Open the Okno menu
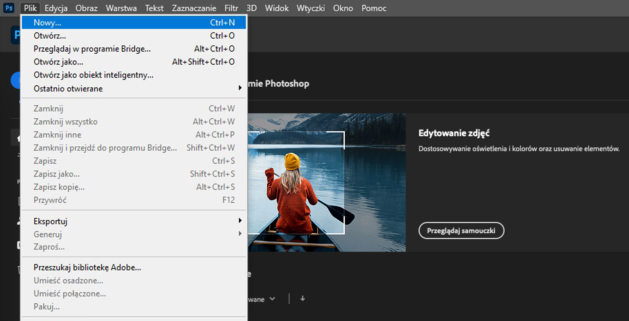 pos(343,8)
